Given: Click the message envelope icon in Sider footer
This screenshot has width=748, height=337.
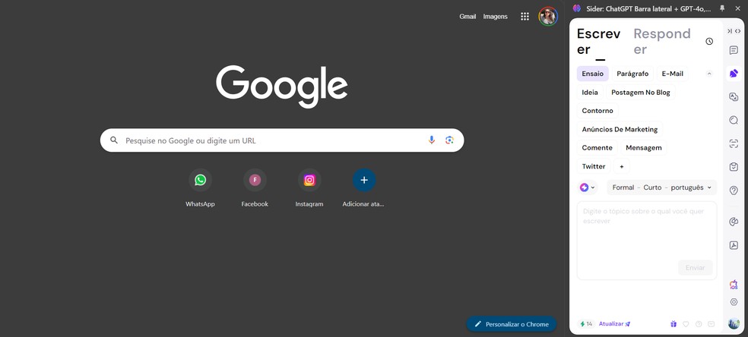Looking at the screenshot, I should tap(712, 323).
